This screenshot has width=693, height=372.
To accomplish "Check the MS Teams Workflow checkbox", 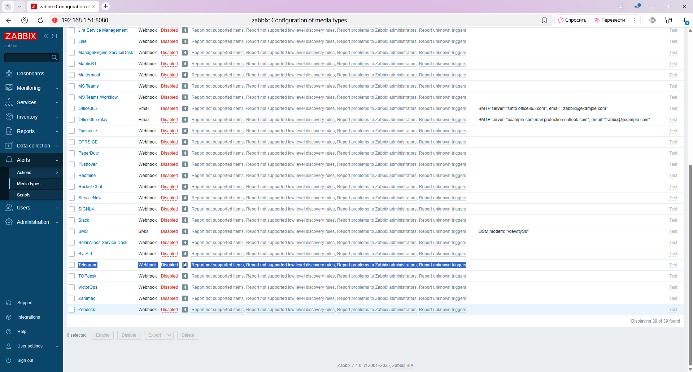I will pos(72,97).
